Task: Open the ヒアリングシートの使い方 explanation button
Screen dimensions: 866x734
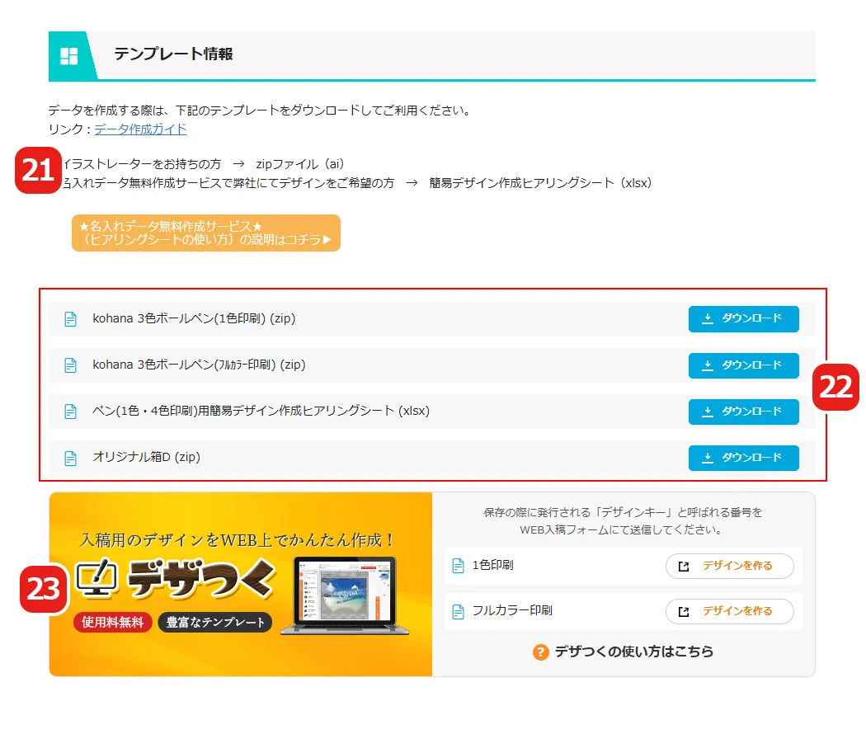Action: [205, 233]
